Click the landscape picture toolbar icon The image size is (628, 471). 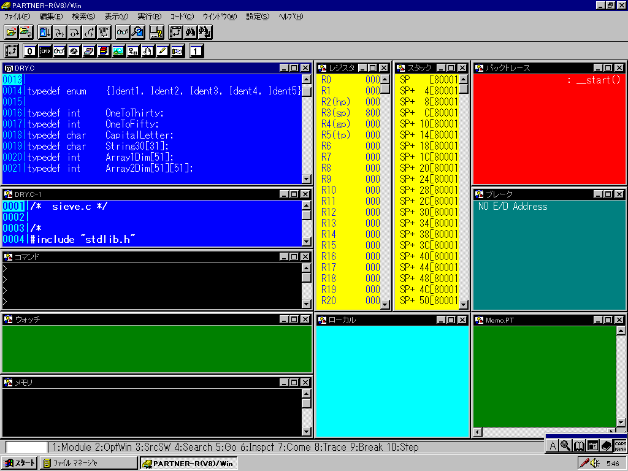point(118,51)
